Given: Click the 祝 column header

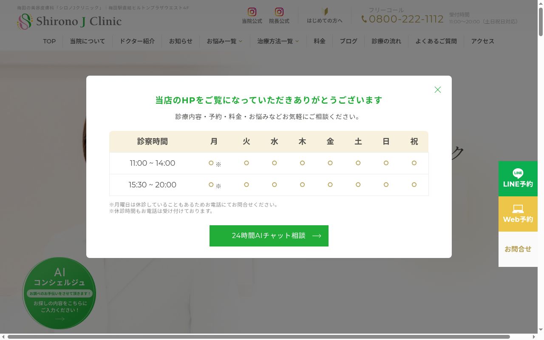Looking at the screenshot, I should pyautogui.click(x=414, y=142).
